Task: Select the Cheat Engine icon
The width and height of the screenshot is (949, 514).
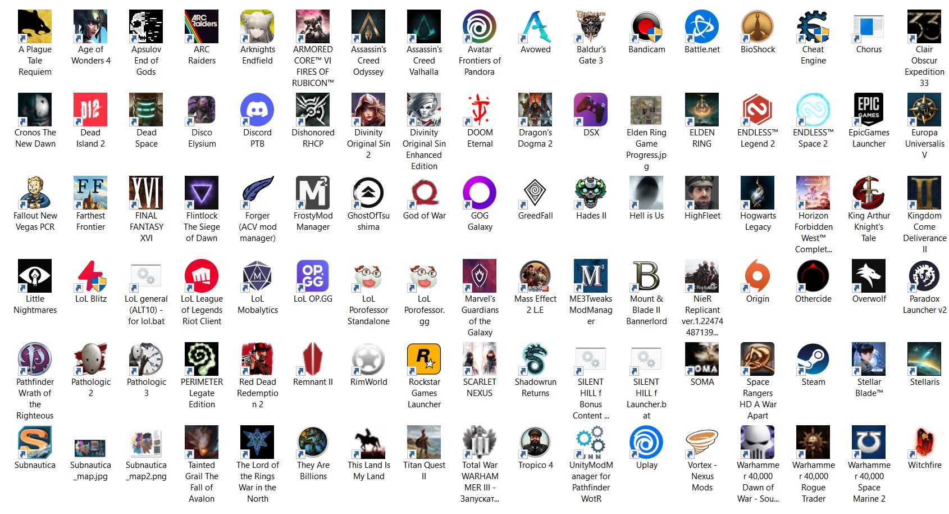Action: tap(813, 26)
